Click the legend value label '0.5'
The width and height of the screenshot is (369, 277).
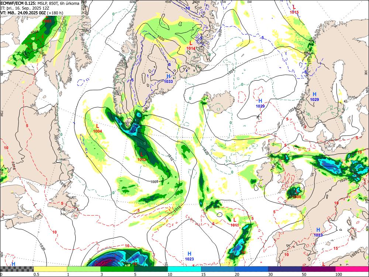36,274
